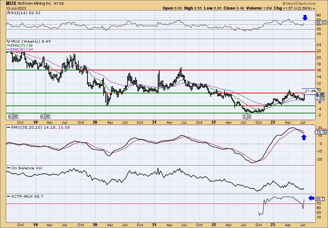Click the 88.7 tag on the SCTR axis
The image size is (328, 228).
pos(320,199)
